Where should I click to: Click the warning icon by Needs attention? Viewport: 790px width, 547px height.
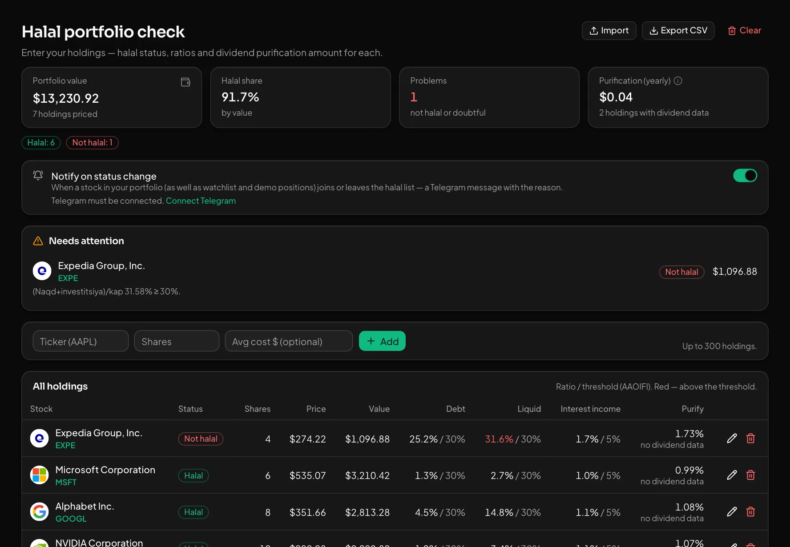[38, 241]
